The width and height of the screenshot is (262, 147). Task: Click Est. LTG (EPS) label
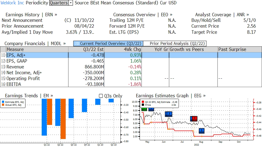tap(124, 32)
